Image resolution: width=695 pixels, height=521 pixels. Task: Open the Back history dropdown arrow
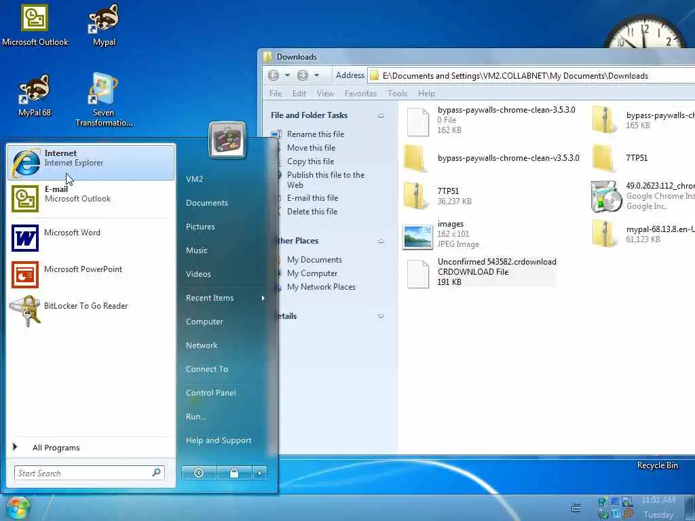point(287,75)
